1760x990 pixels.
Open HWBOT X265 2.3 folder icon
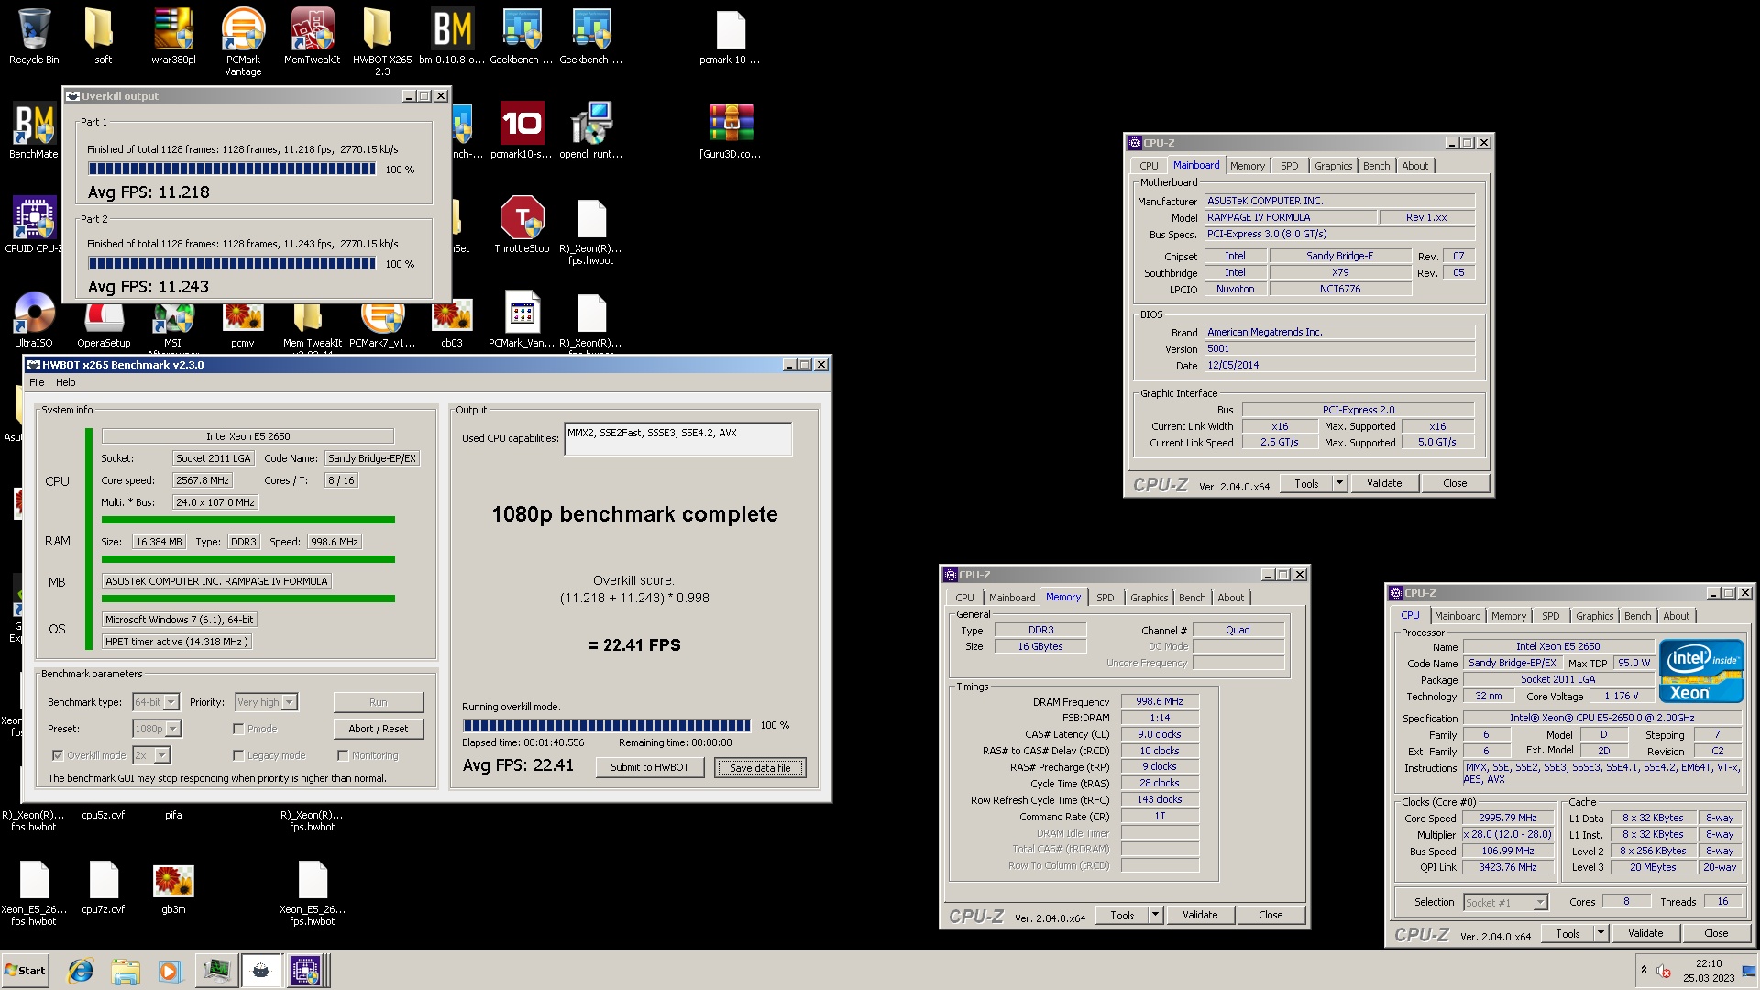click(382, 41)
